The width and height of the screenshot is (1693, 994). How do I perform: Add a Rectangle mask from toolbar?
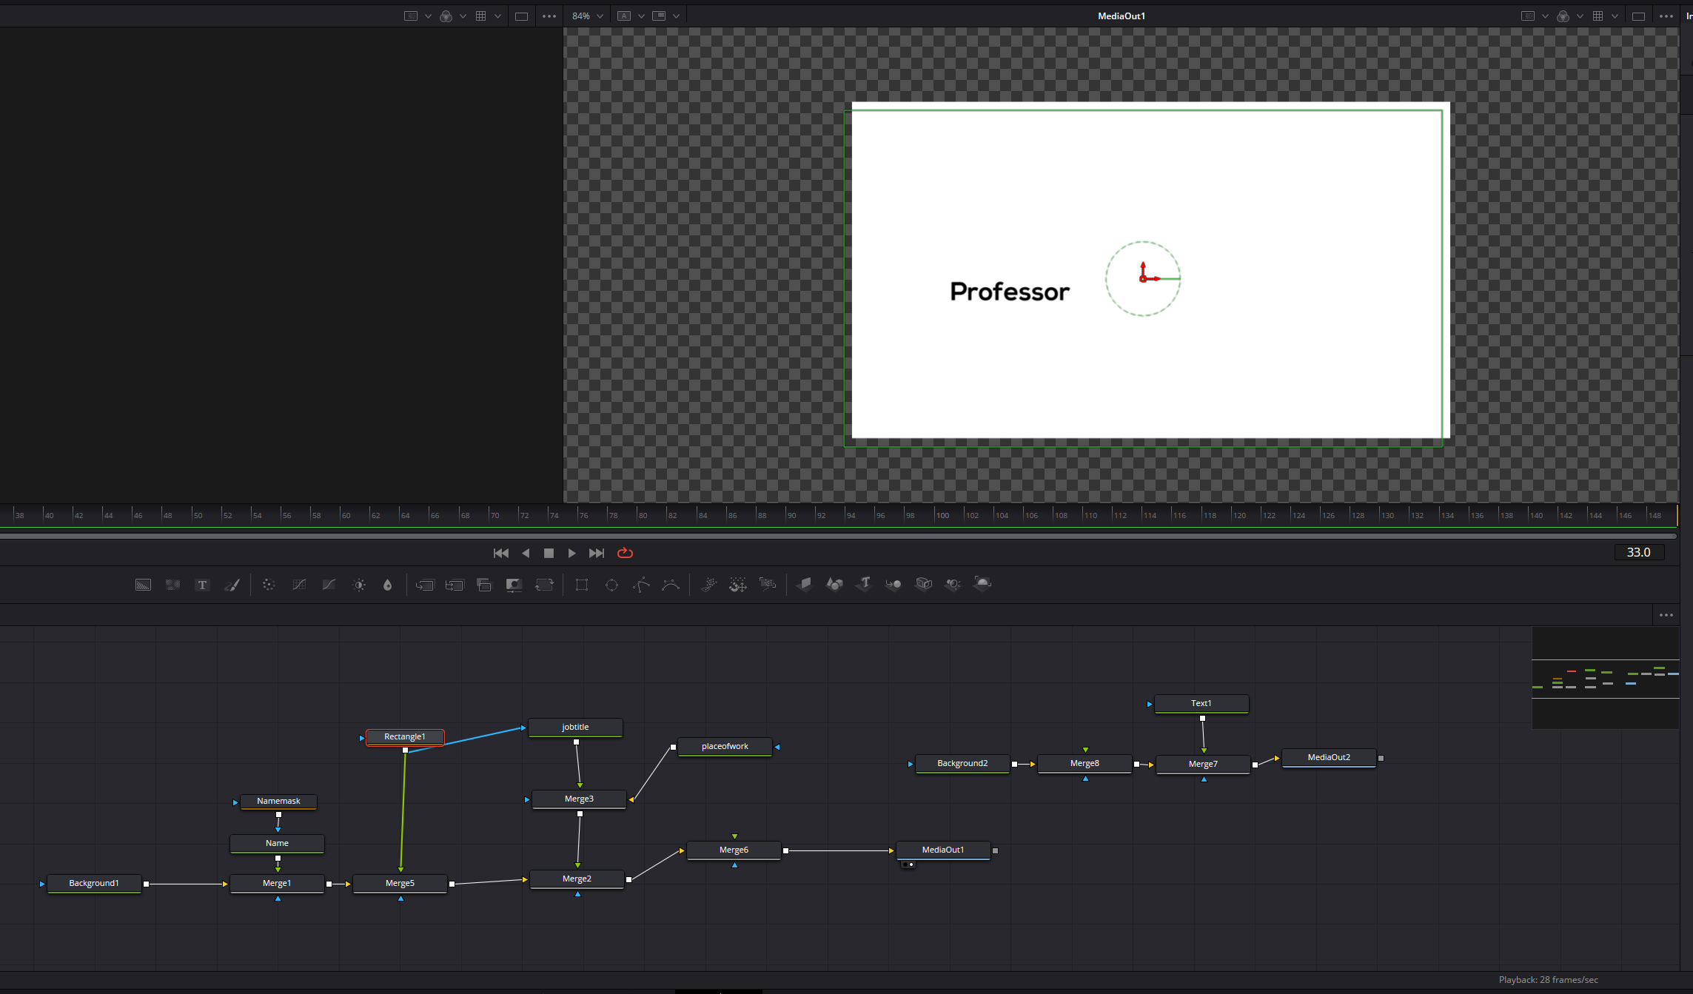(x=582, y=585)
